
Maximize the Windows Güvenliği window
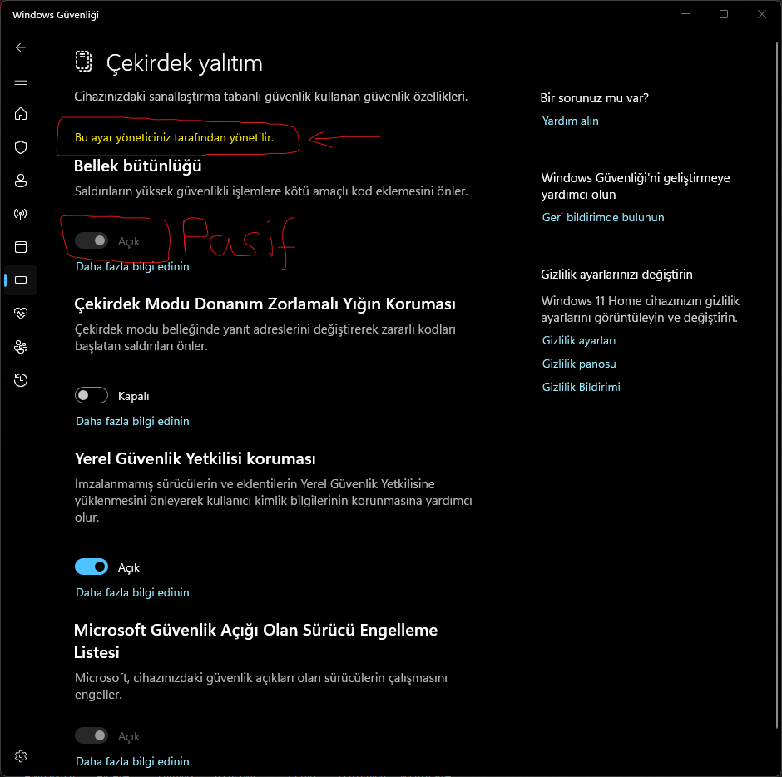723,14
